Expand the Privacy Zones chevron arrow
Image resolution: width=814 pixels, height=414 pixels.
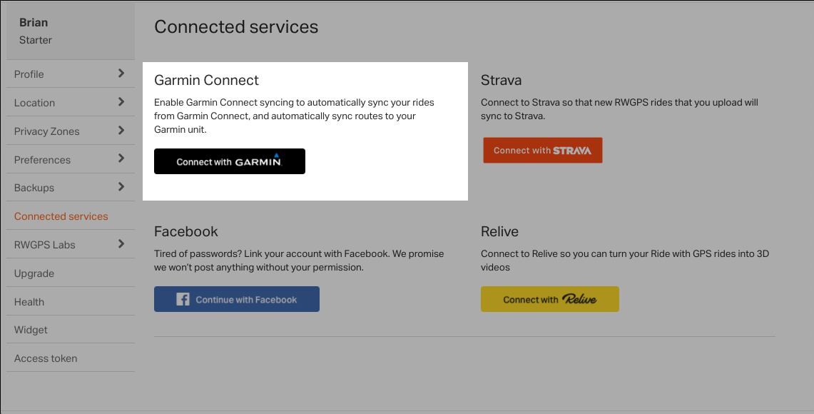pos(121,131)
